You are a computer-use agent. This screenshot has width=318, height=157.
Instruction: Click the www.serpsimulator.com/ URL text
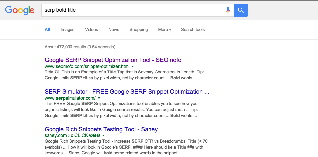point(70,98)
